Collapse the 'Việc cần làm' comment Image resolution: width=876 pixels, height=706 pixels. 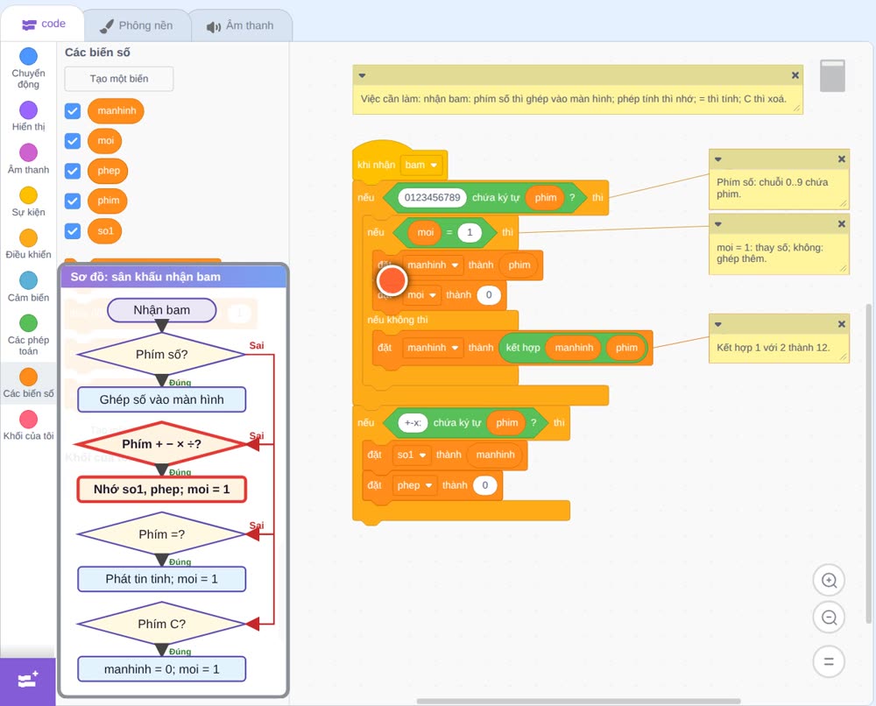tap(362, 75)
